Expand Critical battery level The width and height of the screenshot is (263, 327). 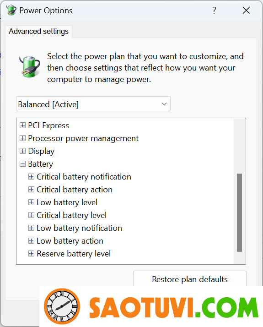coord(31,215)
